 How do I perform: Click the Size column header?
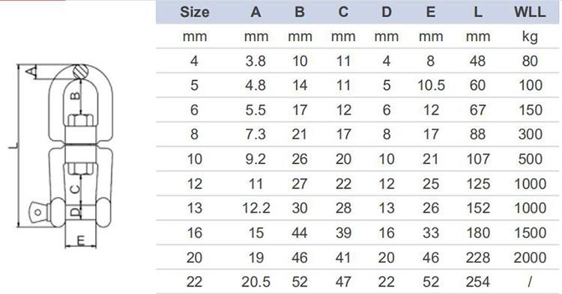[x=195, y=12]
